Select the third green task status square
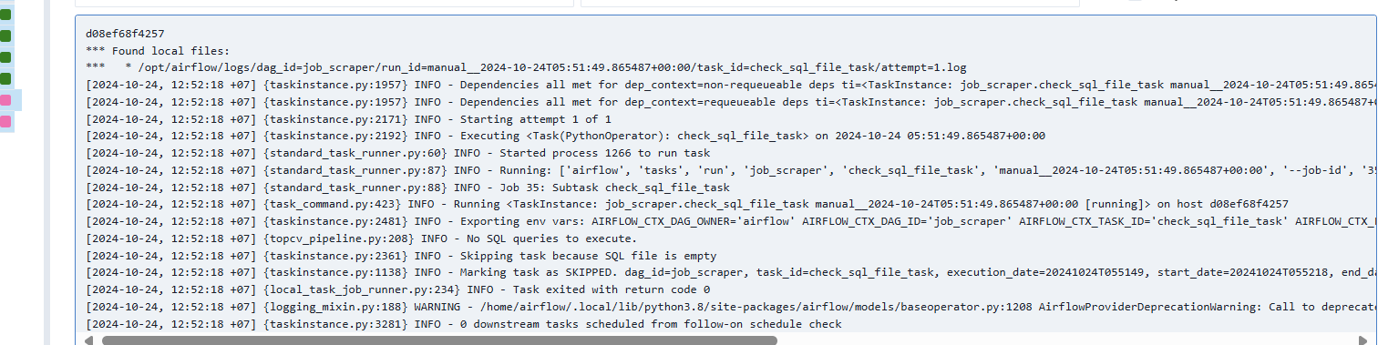 point(5,57)
